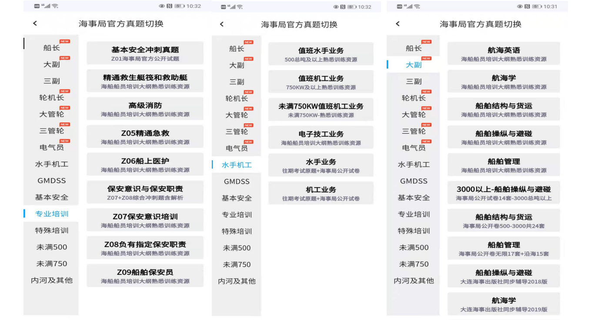
Task: Select 大管轮 tab on 专业培训 screen
Action: (51, 114)
